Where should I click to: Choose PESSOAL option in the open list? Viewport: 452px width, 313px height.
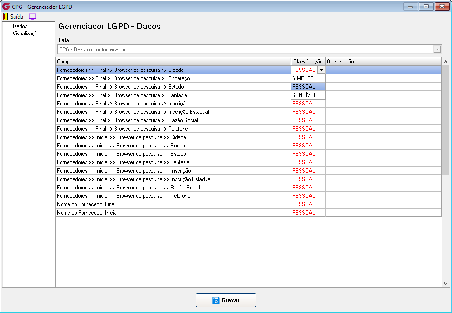[308, 87]
